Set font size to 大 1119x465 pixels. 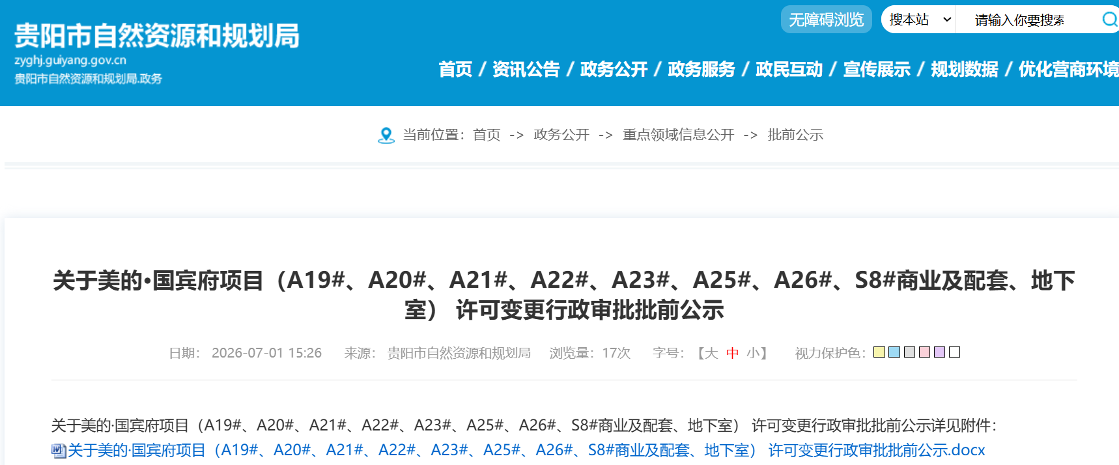click(x=711, y=353)
